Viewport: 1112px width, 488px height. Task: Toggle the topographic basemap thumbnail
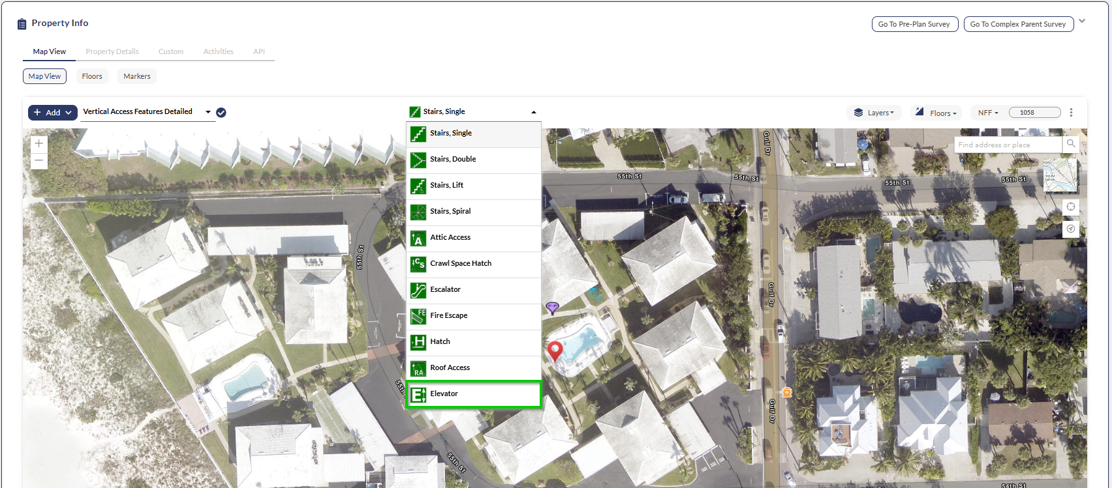(1060, 175)
